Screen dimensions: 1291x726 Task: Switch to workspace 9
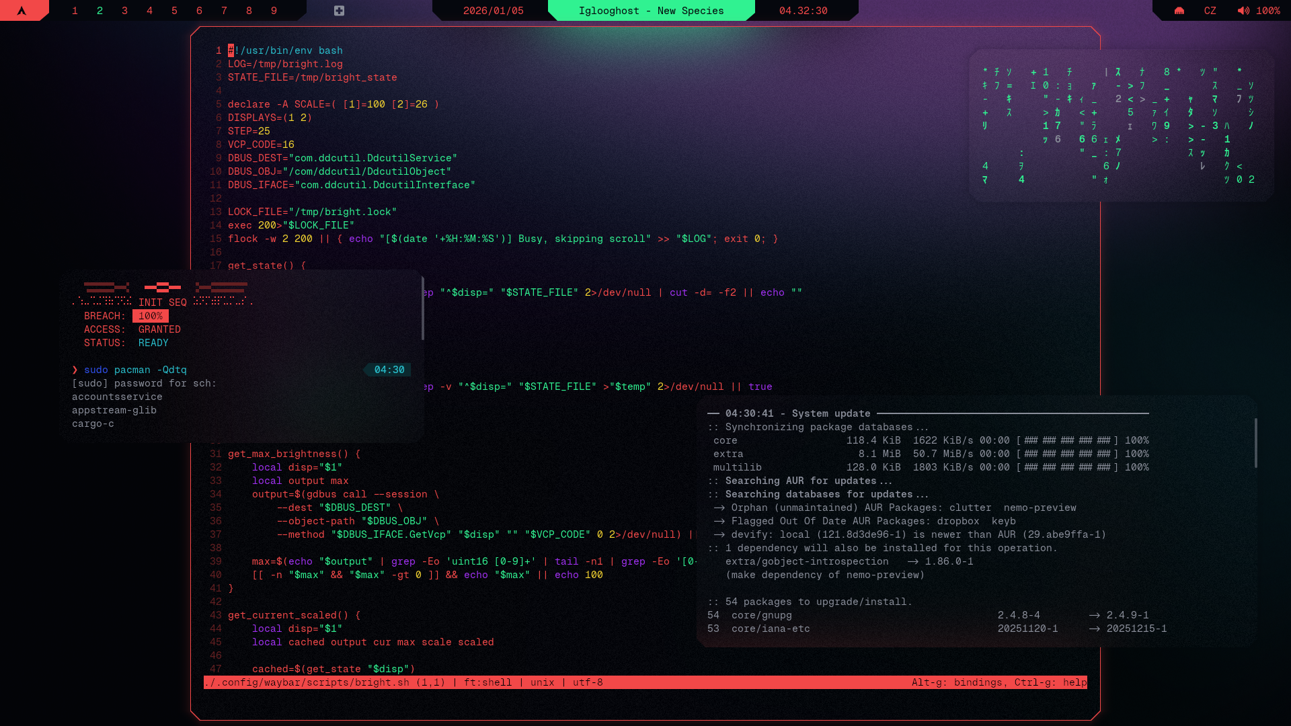274,11
